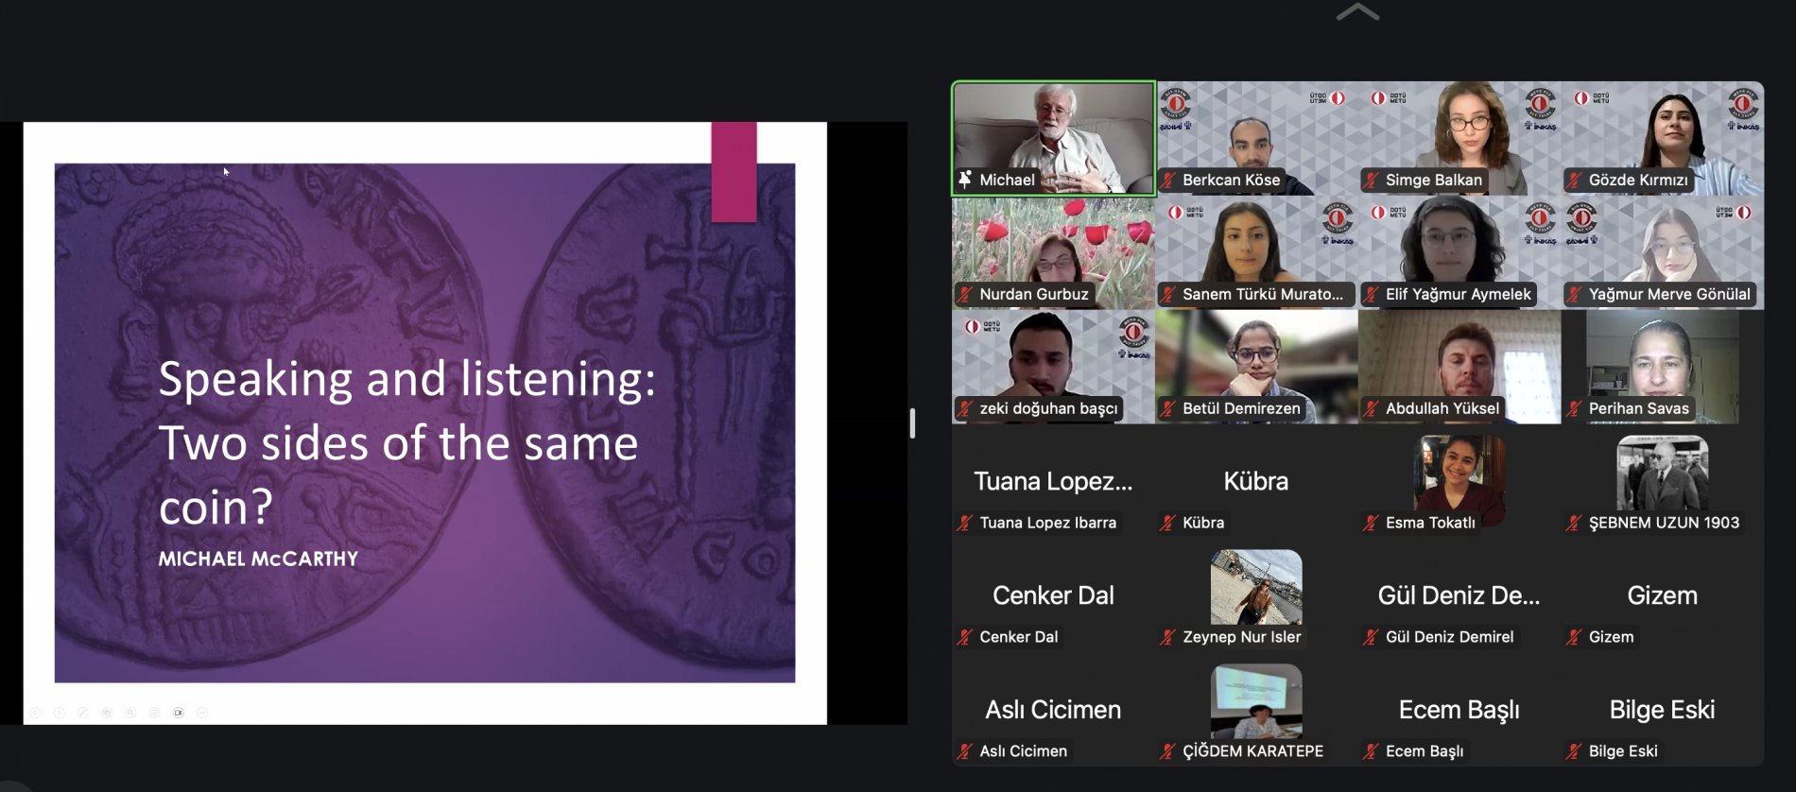Click muted mic icon next to Kübra
Viewport: 1796px width, 792px height.
tap(1169, 523)
